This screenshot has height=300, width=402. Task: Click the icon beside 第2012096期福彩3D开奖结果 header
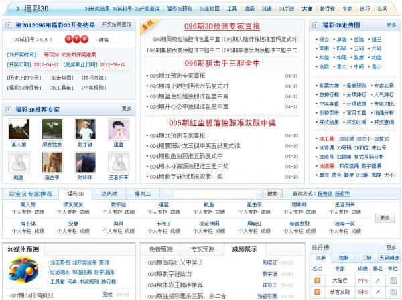pyautogui.click(x=9, y=25)
